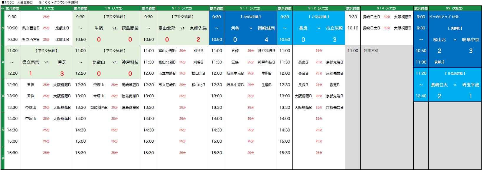Viewport: 482px width, 170px height.
Task: Click 長崎日大 in the 5th-place match
Action: pos(439,85)
